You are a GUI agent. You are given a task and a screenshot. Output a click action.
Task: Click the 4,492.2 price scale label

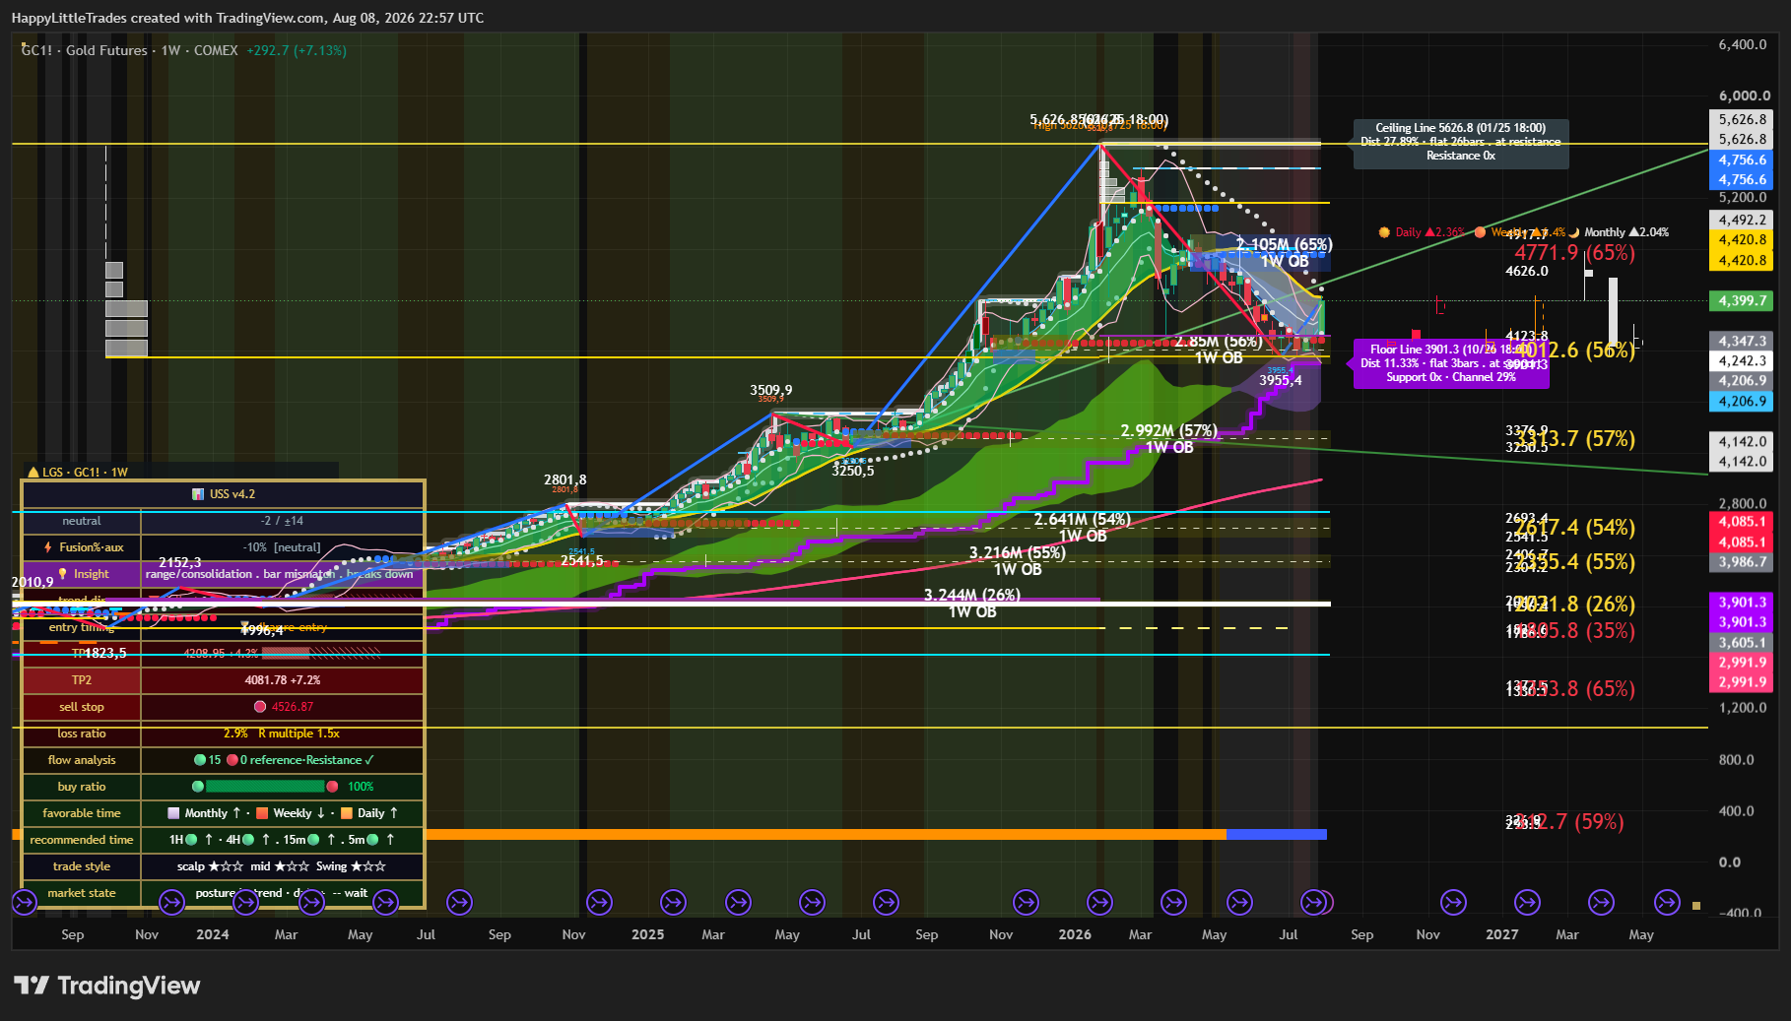pyautogui.click(x=1743, y=221)
